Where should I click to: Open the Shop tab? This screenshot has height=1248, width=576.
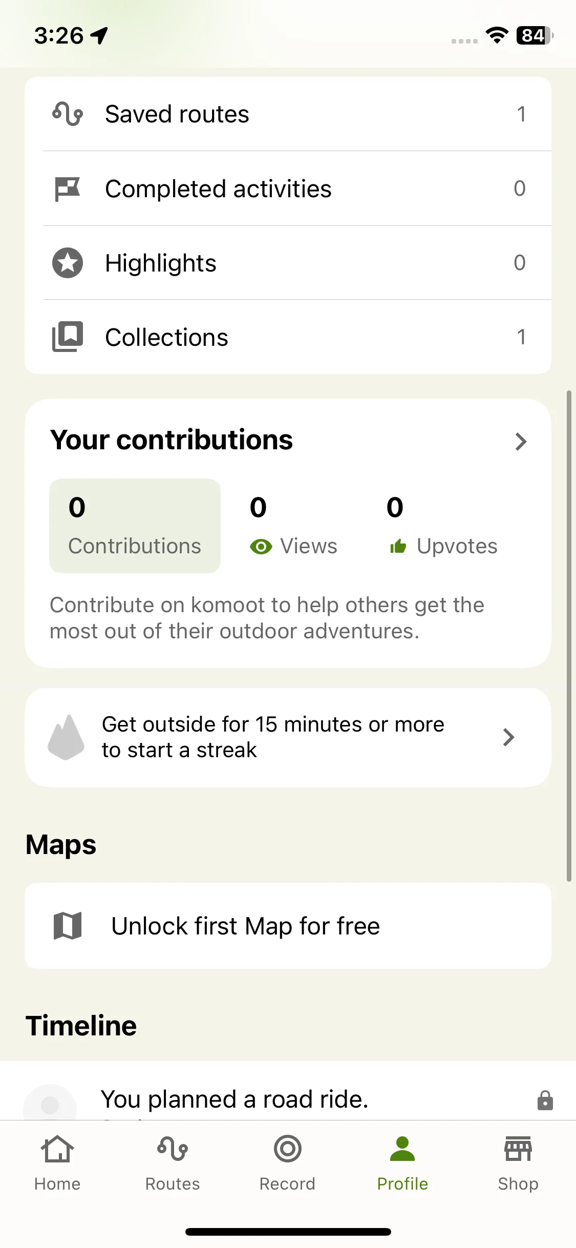coord(518,1163)
